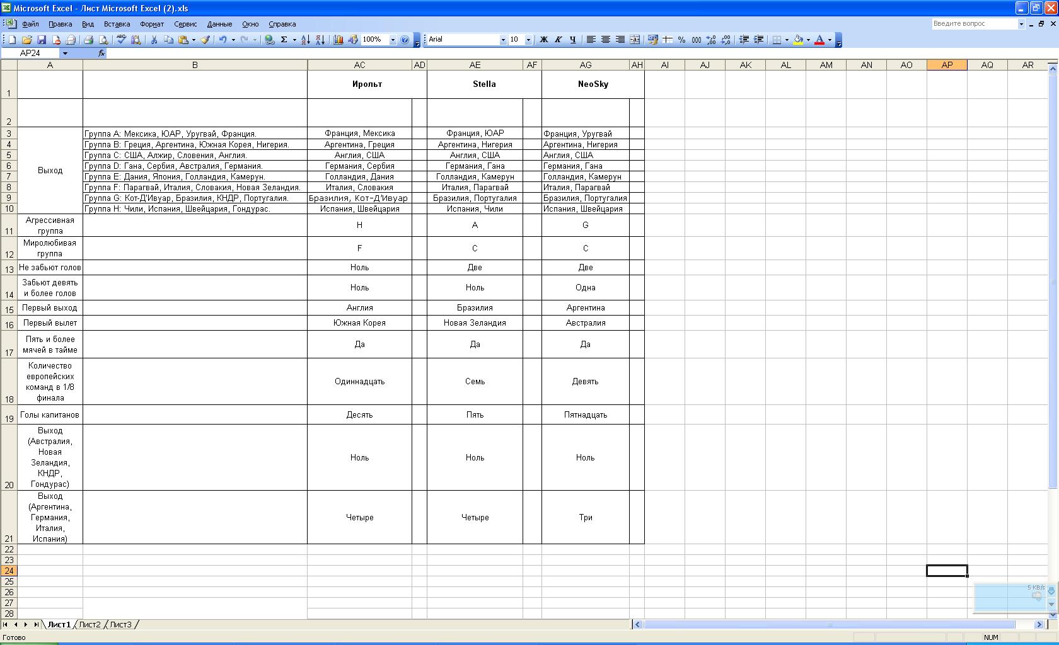Screen dimensions: 1059x645
Task: Increase decimal places
Action: (x=711, y=40)
